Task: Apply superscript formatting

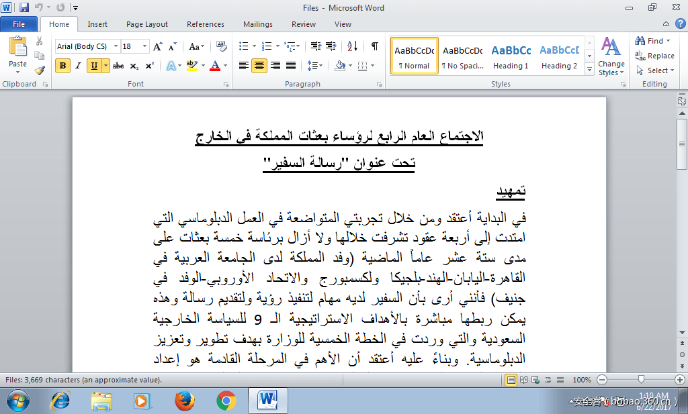Action: (148, 66)
